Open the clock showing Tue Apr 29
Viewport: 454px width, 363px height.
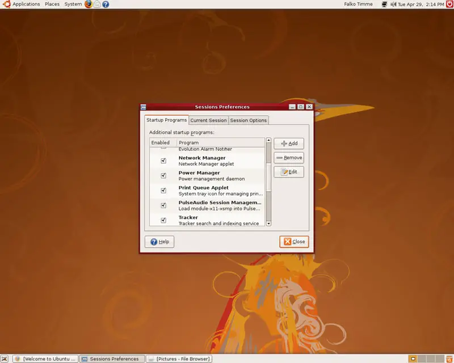point(421,5)
